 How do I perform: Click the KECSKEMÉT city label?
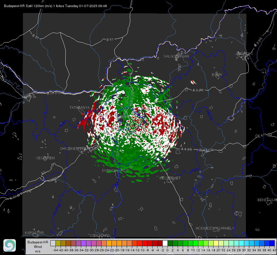pos(170,178)
